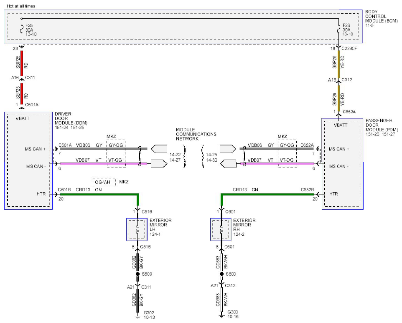Follow the 14-22 page reference

[x=175, y=155]
